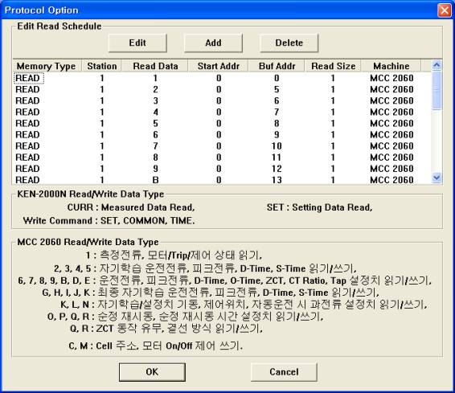455x393 pixels.
Task: Select the first READ row
Action: click(222, 78)
